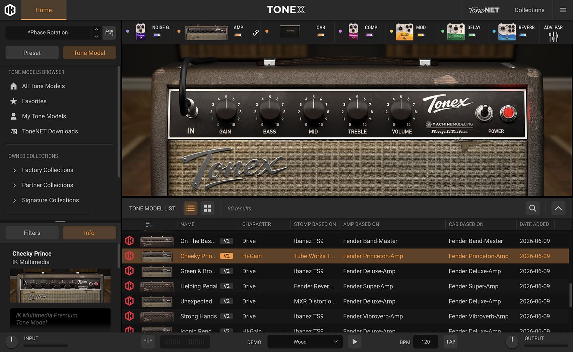Sort by the CHARACTER column header
The width and height of the screenshot is (573, 352).
[256, 224]
